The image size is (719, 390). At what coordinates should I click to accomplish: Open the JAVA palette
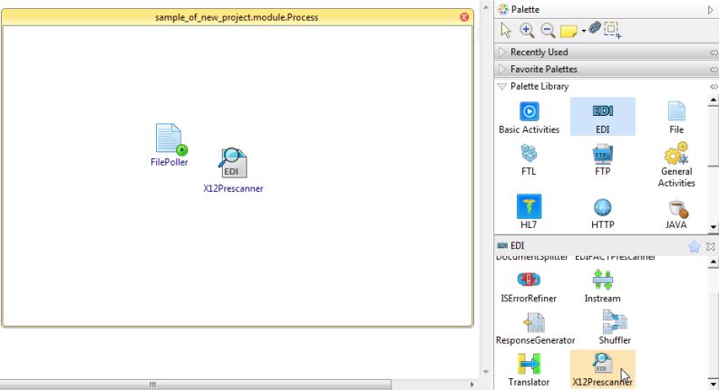676,214
